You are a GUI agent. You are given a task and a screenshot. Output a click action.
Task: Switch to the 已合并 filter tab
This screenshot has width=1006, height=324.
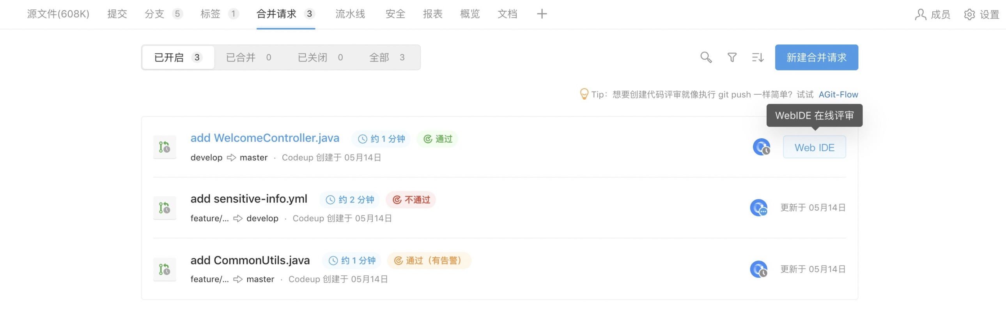tap(249, 58)
